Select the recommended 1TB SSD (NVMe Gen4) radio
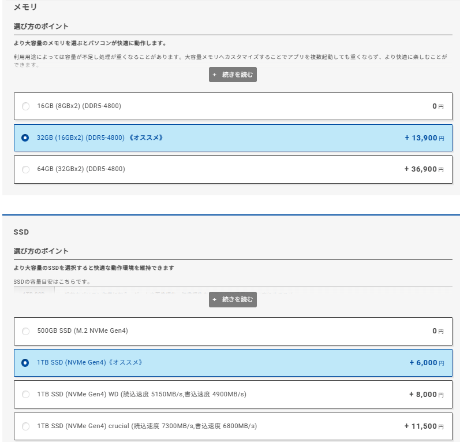 25,363
